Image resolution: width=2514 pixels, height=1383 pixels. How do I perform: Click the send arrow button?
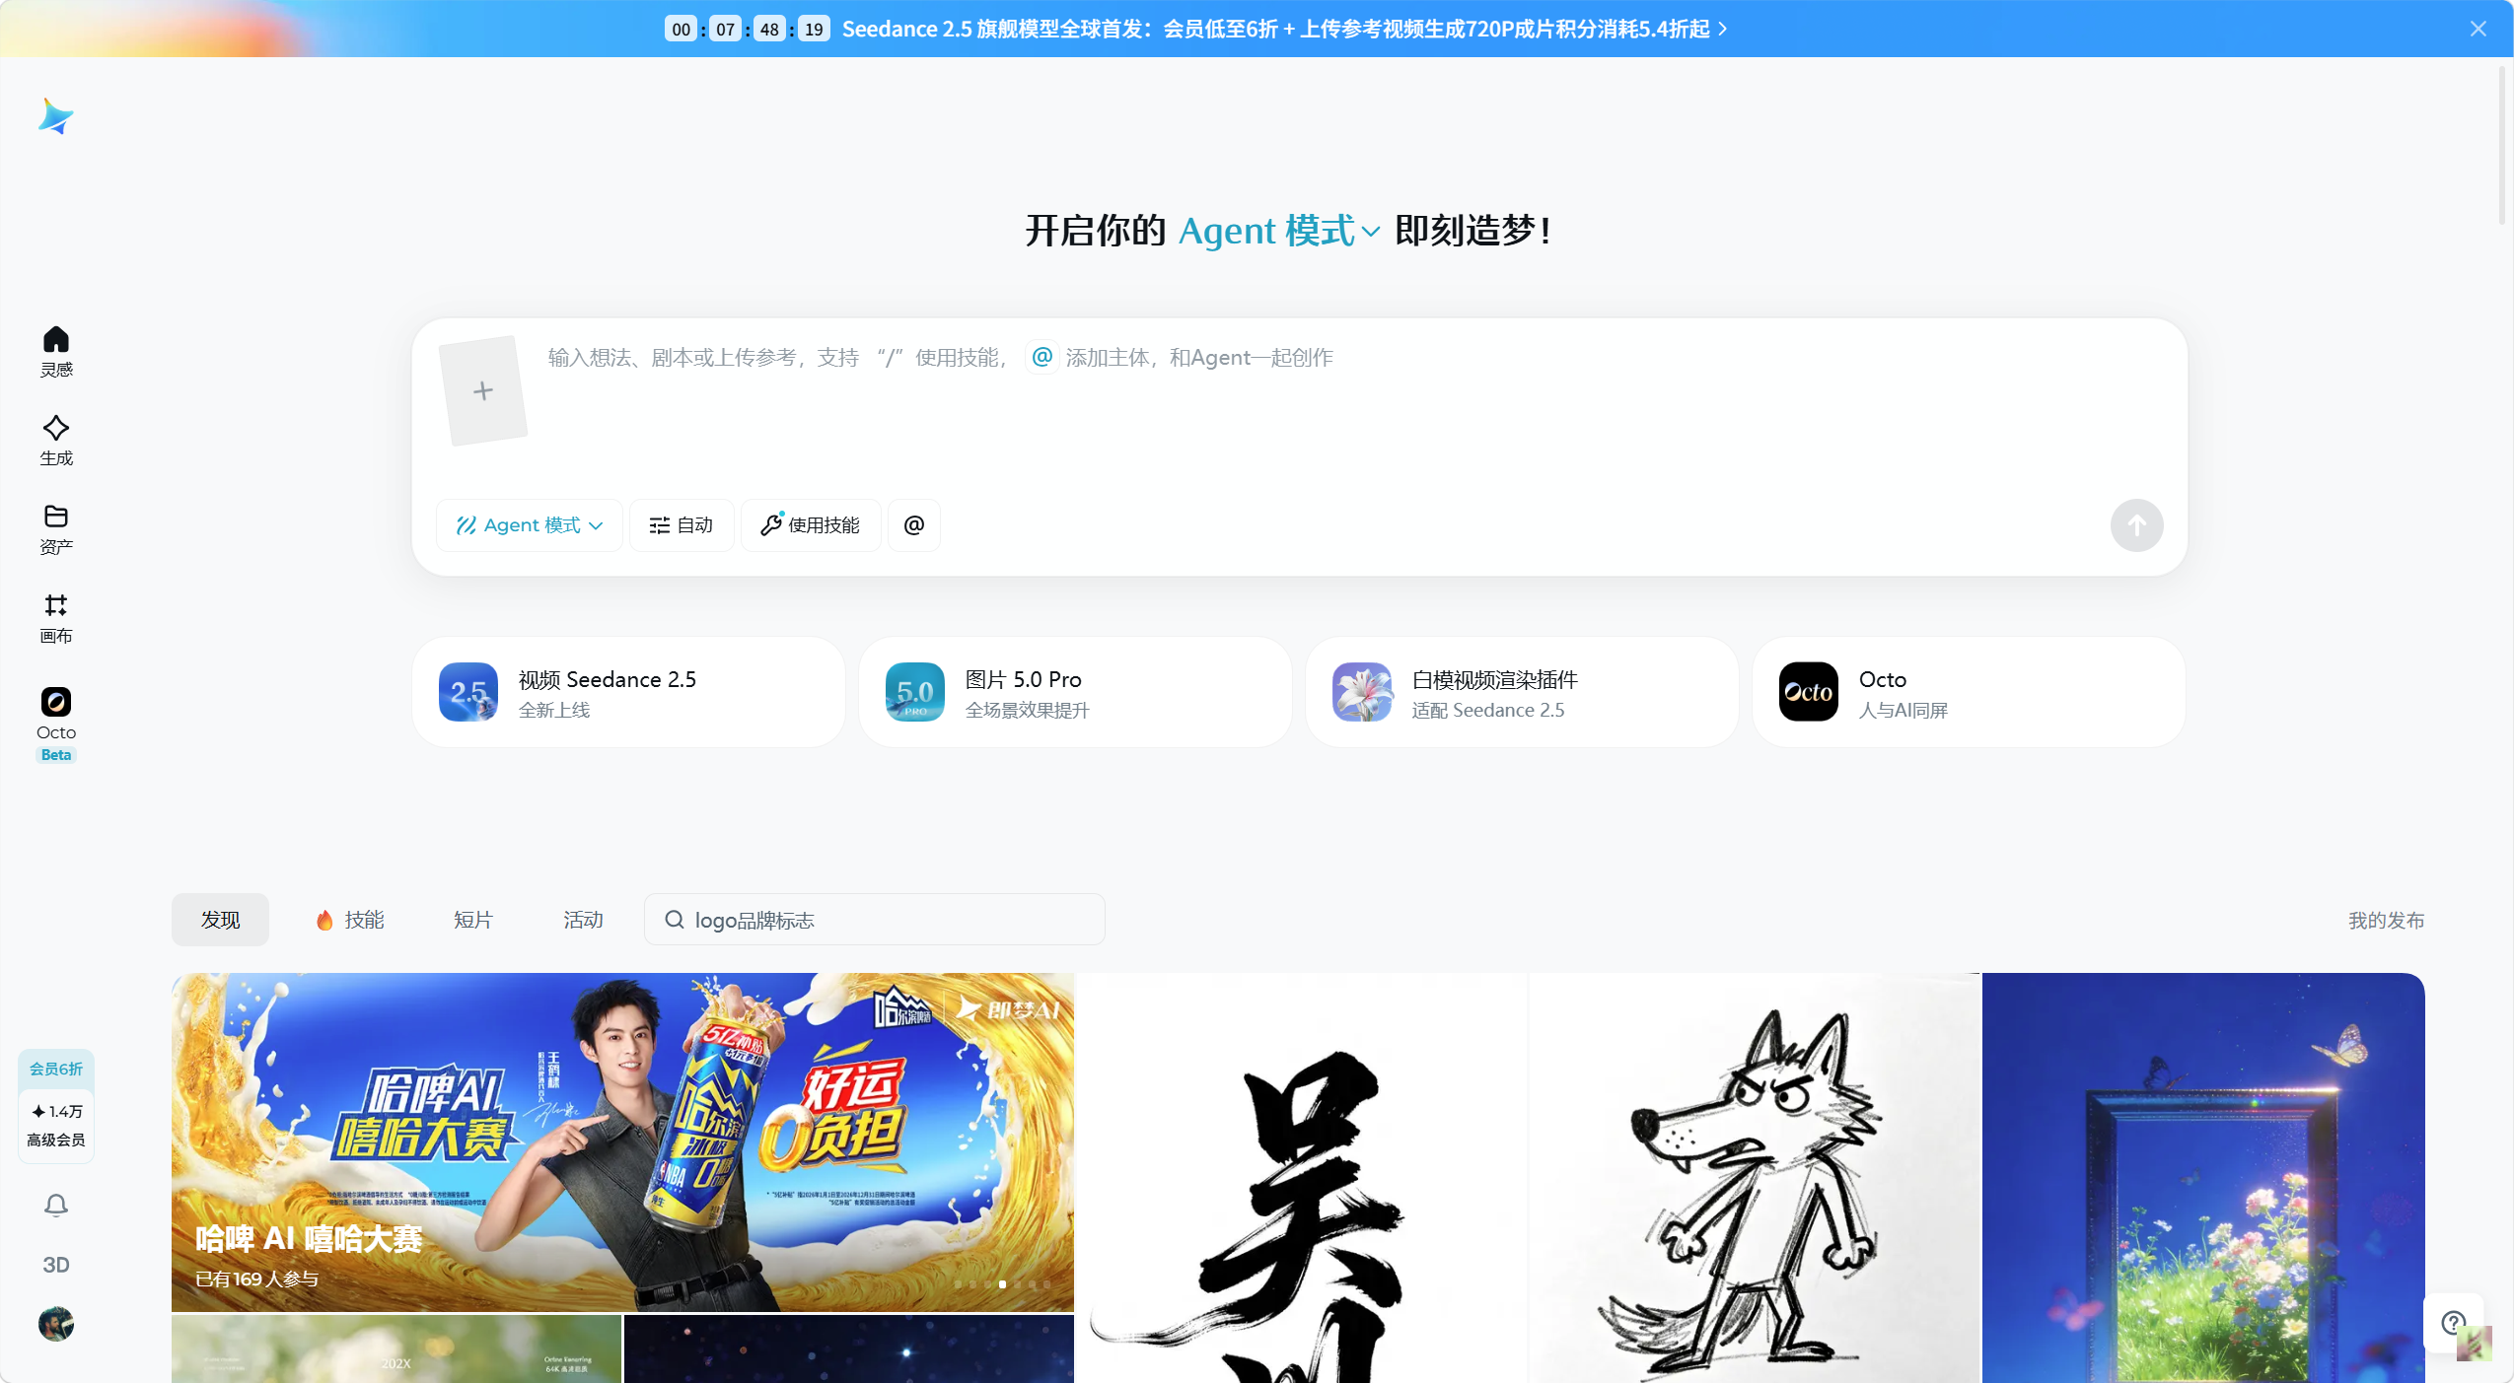click(2136, 525)
